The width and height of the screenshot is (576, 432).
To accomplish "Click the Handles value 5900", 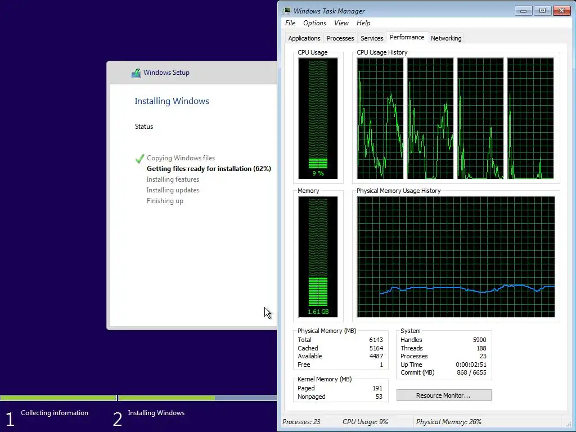I will 479,340.
